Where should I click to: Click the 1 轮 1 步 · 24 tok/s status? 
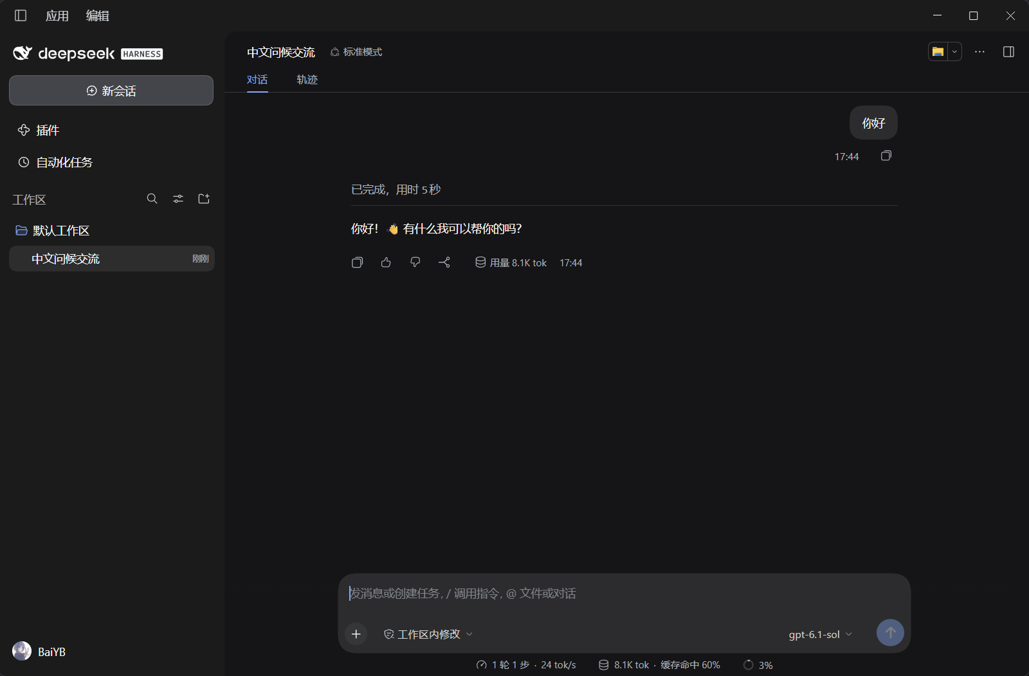click(526, 665)
